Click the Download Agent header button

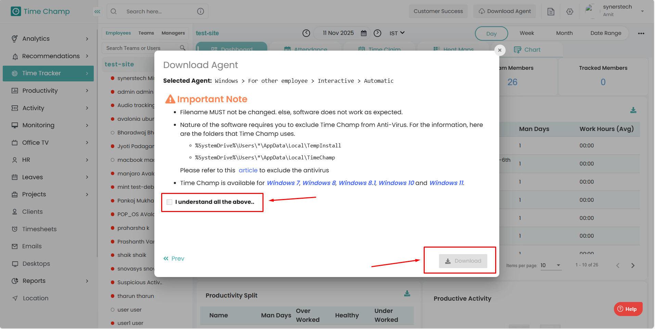tap(504, 11)
